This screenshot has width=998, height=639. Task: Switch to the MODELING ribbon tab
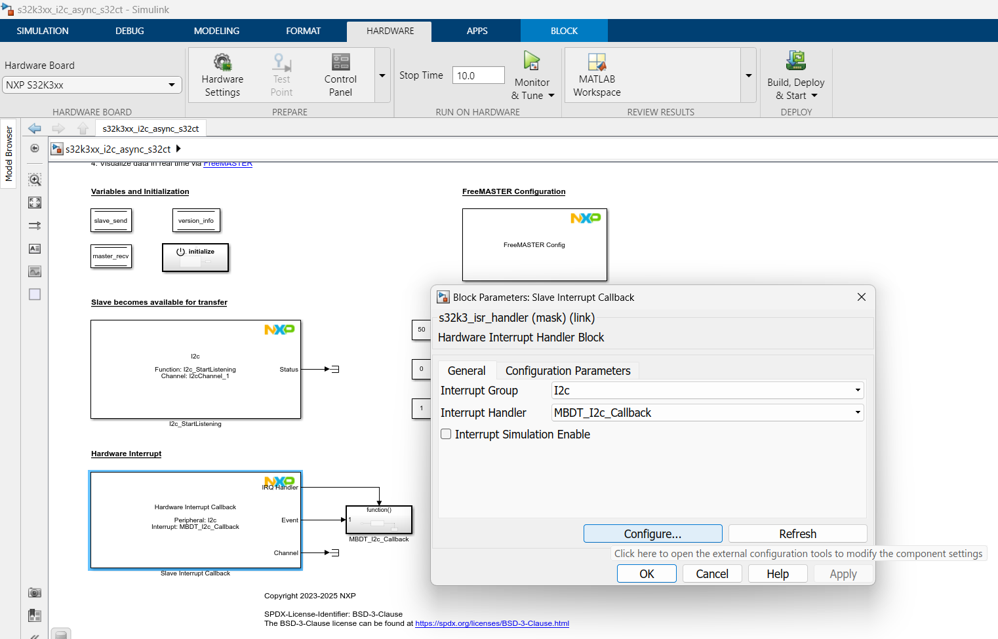point(216,31)
